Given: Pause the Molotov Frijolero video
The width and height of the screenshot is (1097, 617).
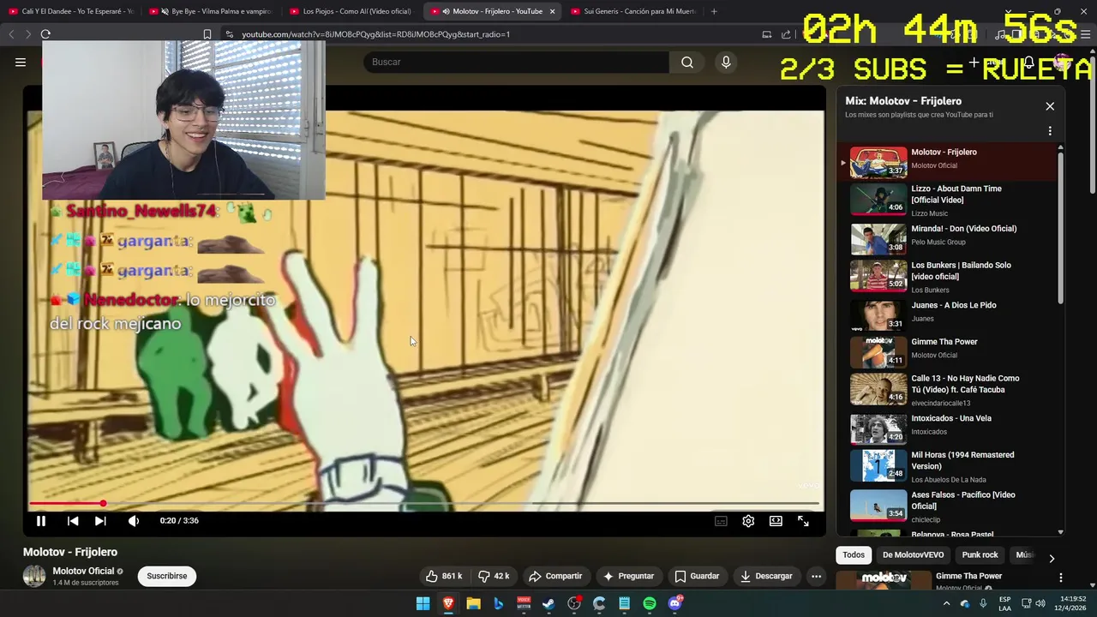Looking at the screenshot, I should click(x=40, y=520).
